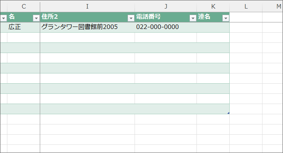
Task: Click the table resize handle at bottom-right corner
Action: pyautogui.click(x=228, y=113)
